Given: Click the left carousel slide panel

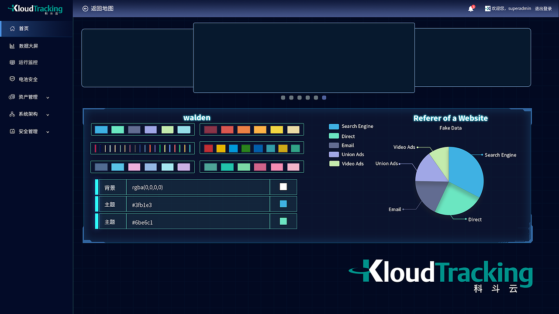Looking at the screenshot, I should (x=137, y=58).
